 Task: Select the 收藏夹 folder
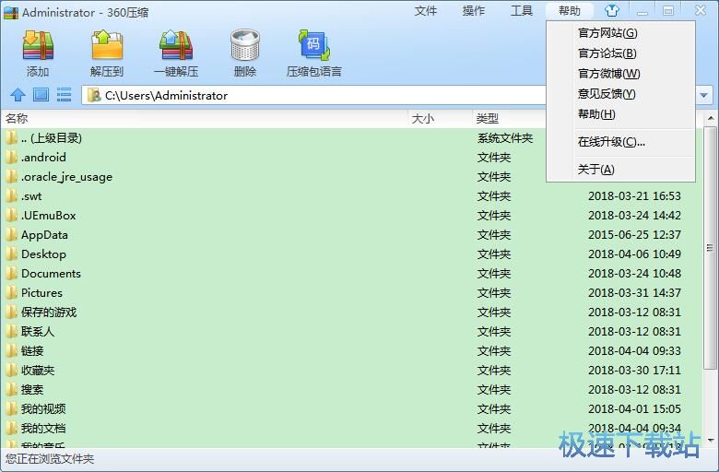coord(38,371)
